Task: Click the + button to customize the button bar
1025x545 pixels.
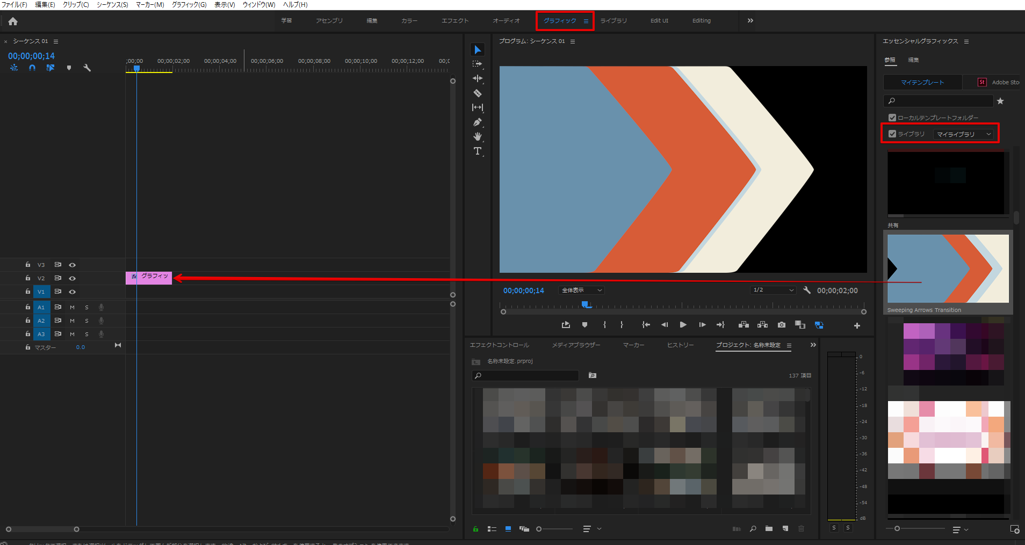Action: click(x=857, y=324)
